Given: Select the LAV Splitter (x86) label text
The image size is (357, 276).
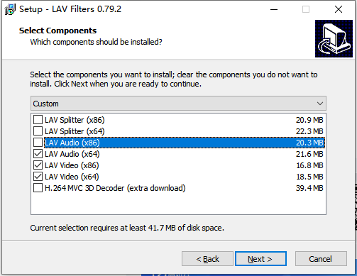Looking at the screenshot, I should [75, 120].
